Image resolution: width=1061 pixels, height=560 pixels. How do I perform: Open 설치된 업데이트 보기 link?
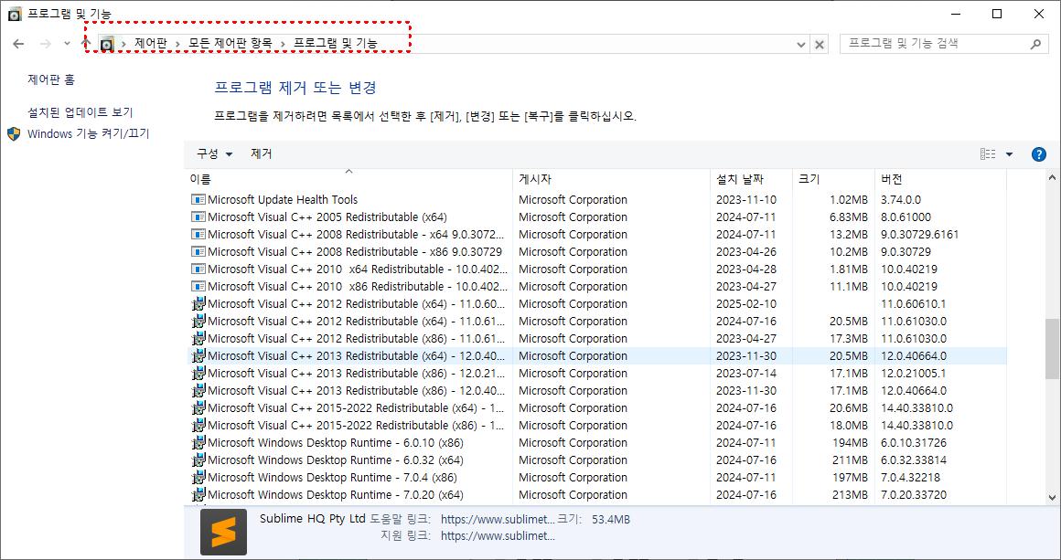pyautogui.click(x=80, y=112)
